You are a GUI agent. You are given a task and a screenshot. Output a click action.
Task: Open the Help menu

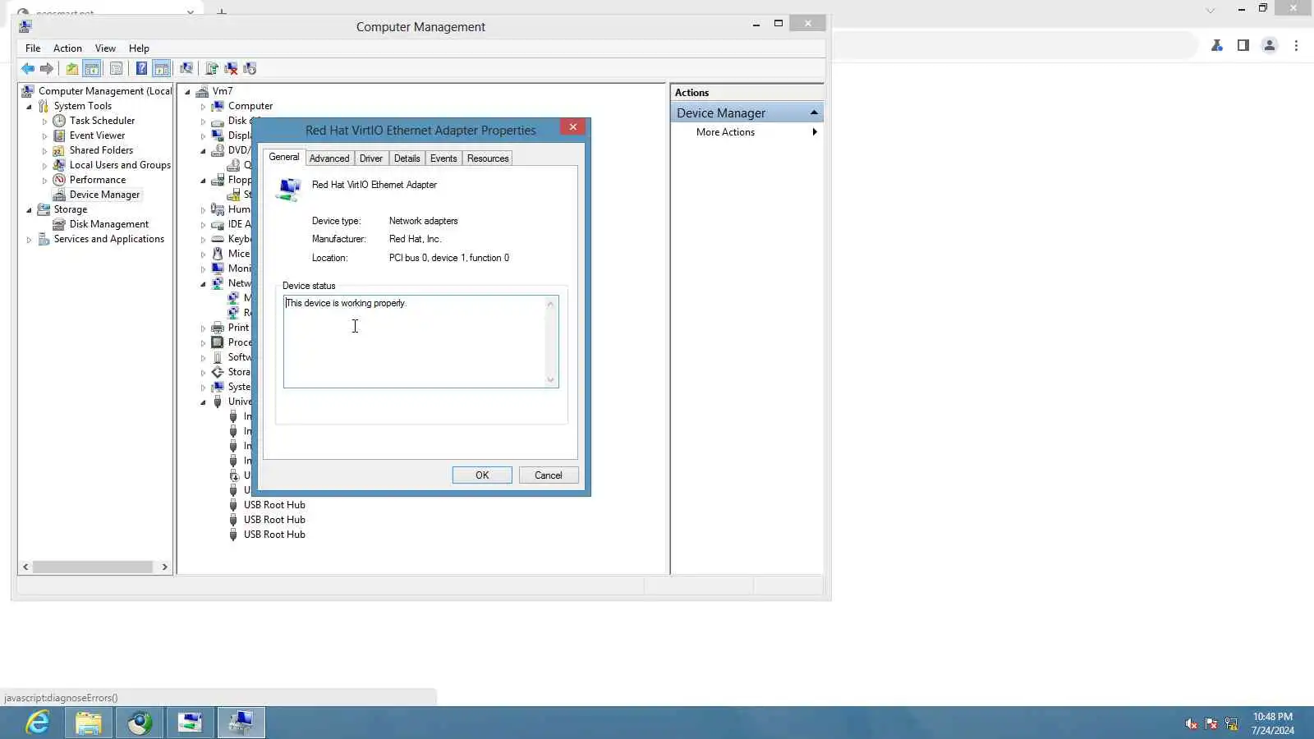coord(139,48)
